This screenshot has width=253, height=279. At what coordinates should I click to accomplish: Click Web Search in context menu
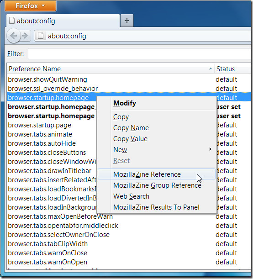pos(132,196)
